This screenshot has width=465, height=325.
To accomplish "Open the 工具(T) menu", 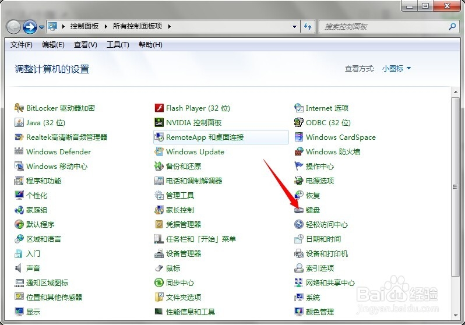I will tap(118, 45).
